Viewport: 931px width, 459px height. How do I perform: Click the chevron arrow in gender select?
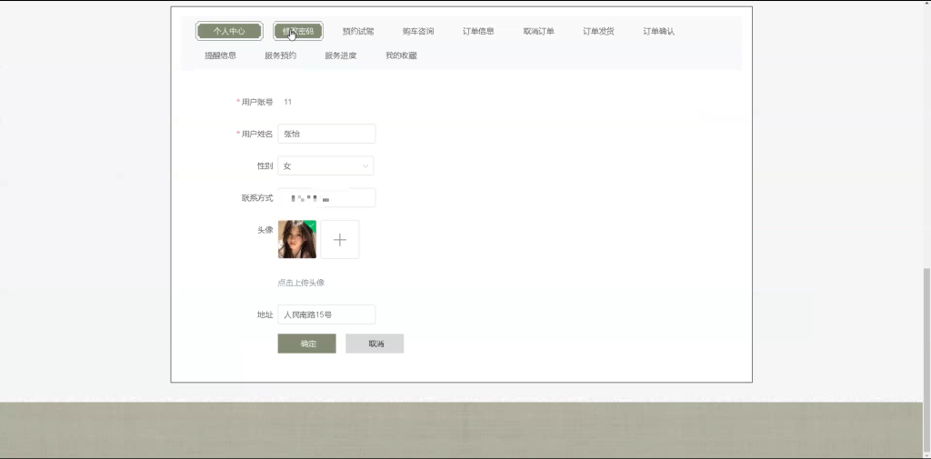point(365,166)
